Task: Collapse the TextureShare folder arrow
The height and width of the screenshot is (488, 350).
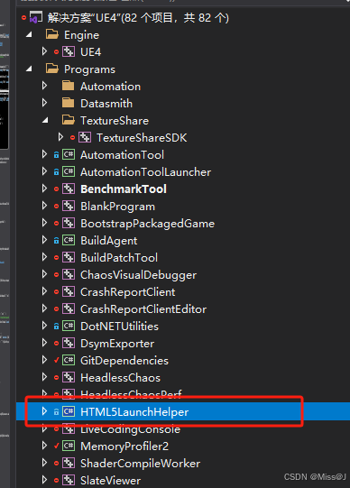Action: (45, 120)
